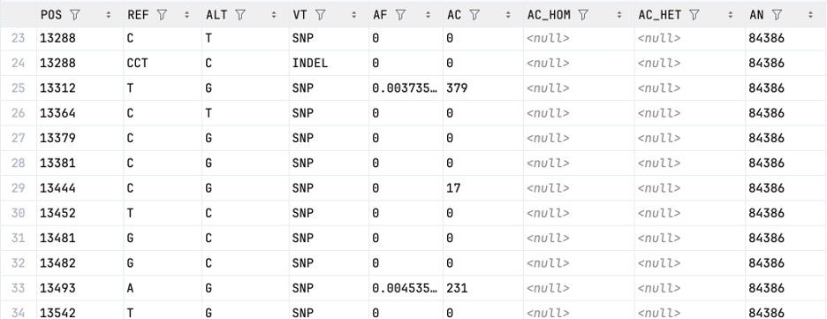827x319 pixels.
Task: Toggle sort arrows on ALT column
Action: click(274, 15)
